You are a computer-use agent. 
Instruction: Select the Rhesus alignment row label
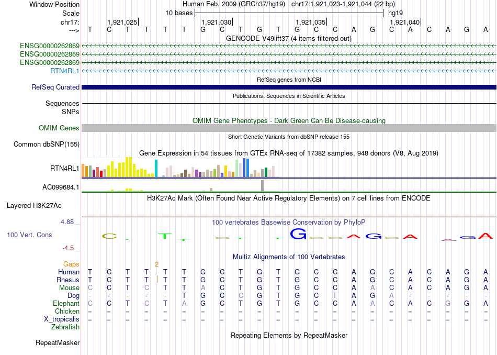tap(68, 280)
